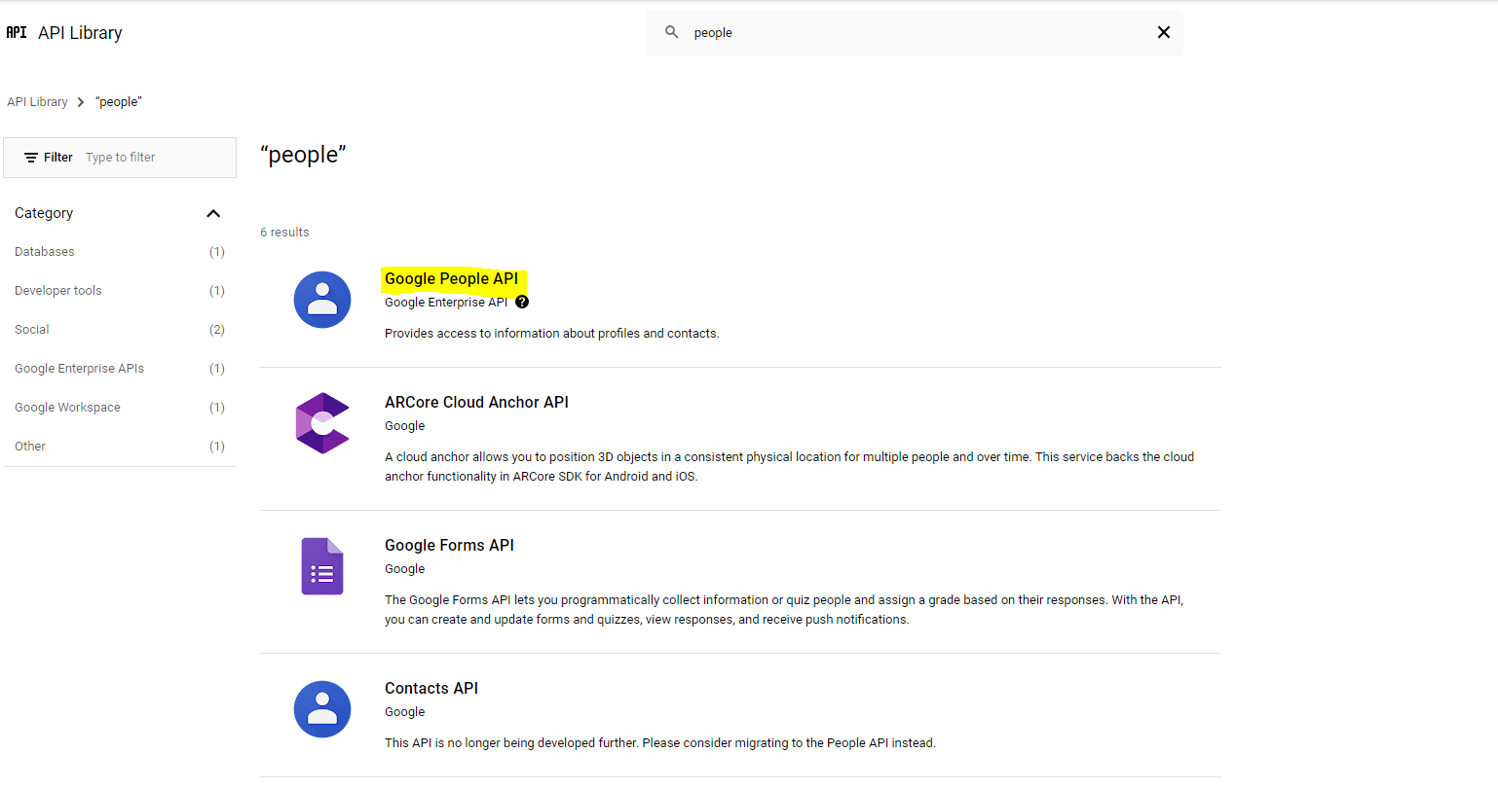Image resolution: width=1498 pixels, height=790 pixels.
Task: Click the 6 results count text
Action: pos(284,233)
